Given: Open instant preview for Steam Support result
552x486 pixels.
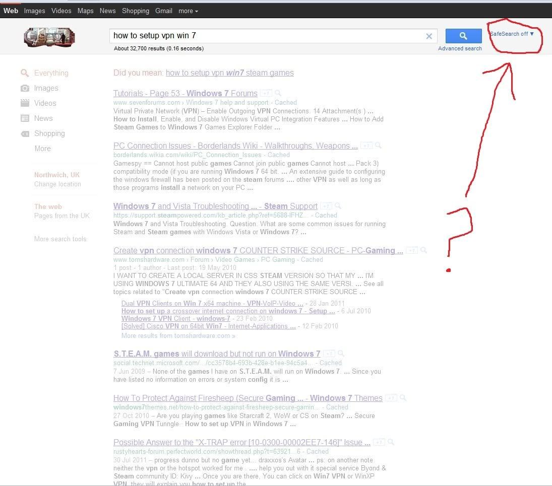Looking at the screenshot, I should pyautogui.click(x=338, y=205).
